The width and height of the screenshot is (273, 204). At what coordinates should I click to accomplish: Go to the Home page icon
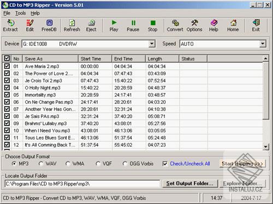click(x=233, y=26)
